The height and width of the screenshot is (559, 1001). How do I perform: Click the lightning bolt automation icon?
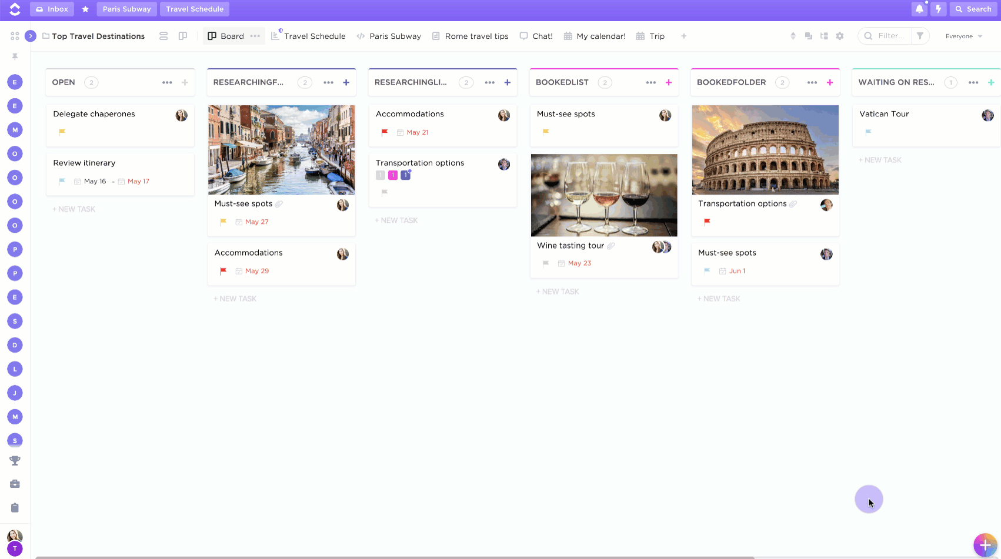939,9
